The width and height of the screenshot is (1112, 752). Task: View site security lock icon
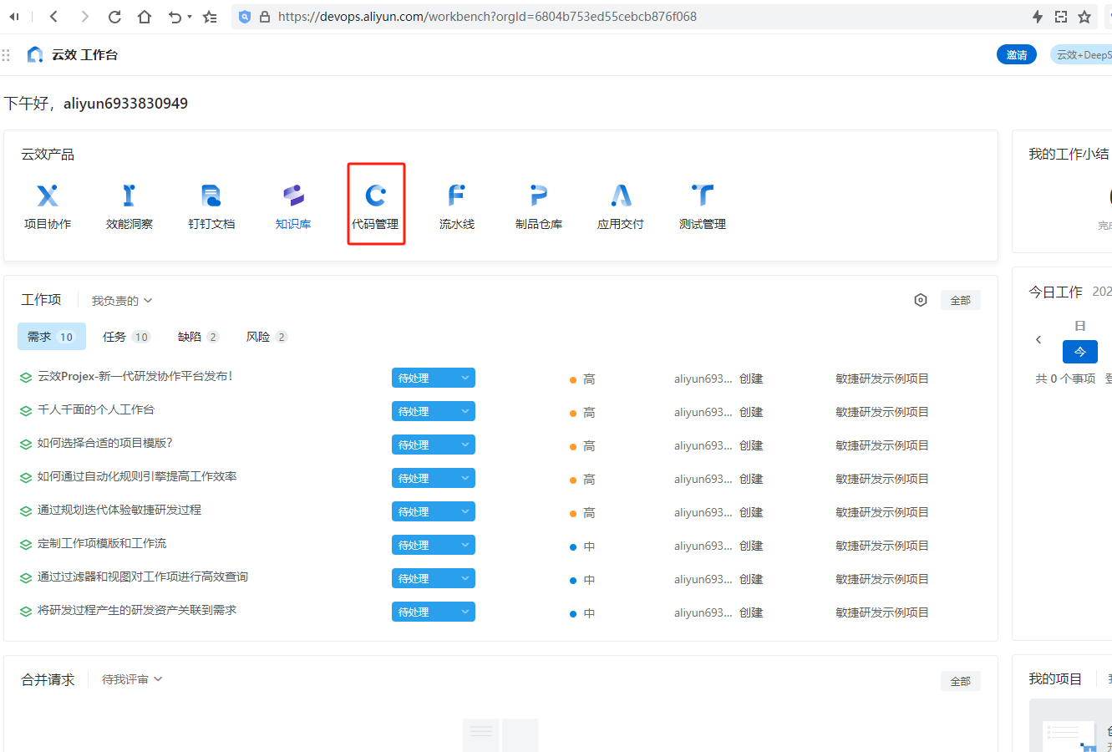[265, 17]
